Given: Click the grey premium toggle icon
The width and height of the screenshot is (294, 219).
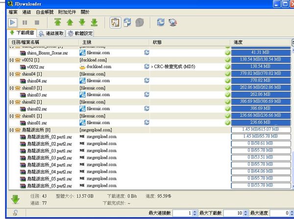Looking at the screenshot, I should (140, 23).
